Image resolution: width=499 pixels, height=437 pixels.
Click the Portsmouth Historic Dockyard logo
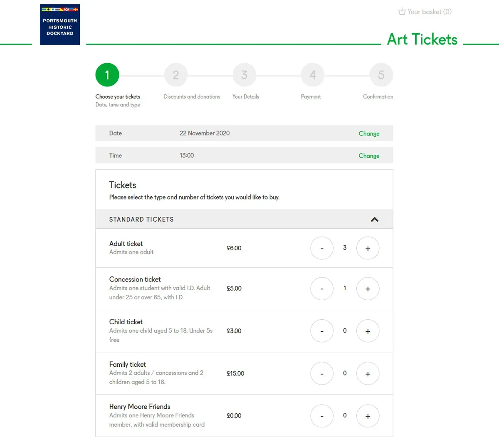point(59,24)
